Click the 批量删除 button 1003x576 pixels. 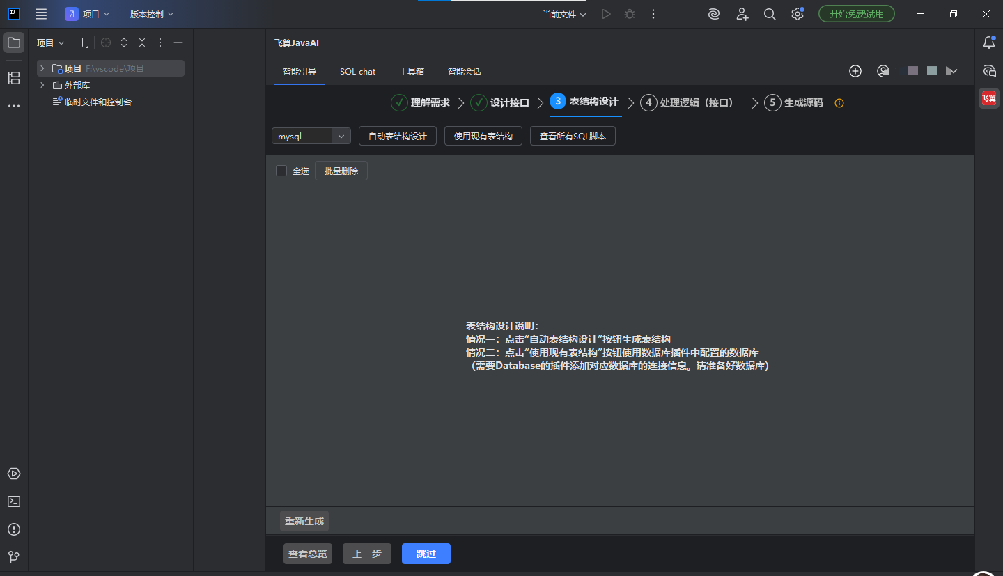pyautogui.click(x=341, y=171)
